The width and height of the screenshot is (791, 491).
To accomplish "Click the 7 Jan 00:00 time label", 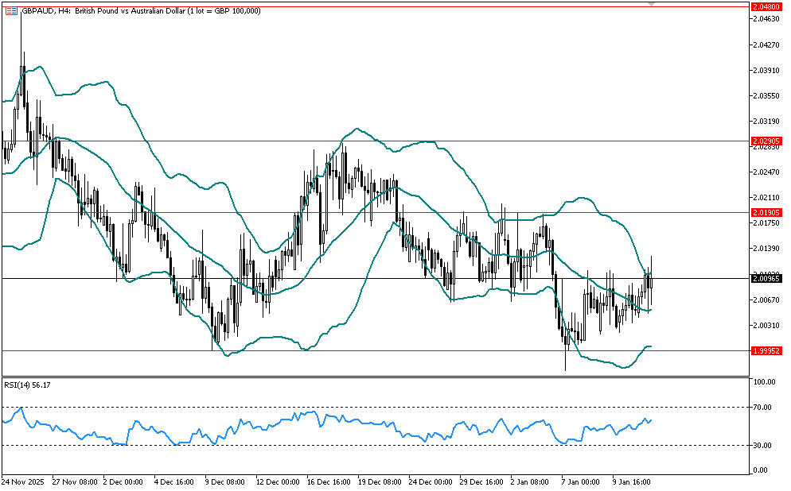I will click(x=579, y=481).
